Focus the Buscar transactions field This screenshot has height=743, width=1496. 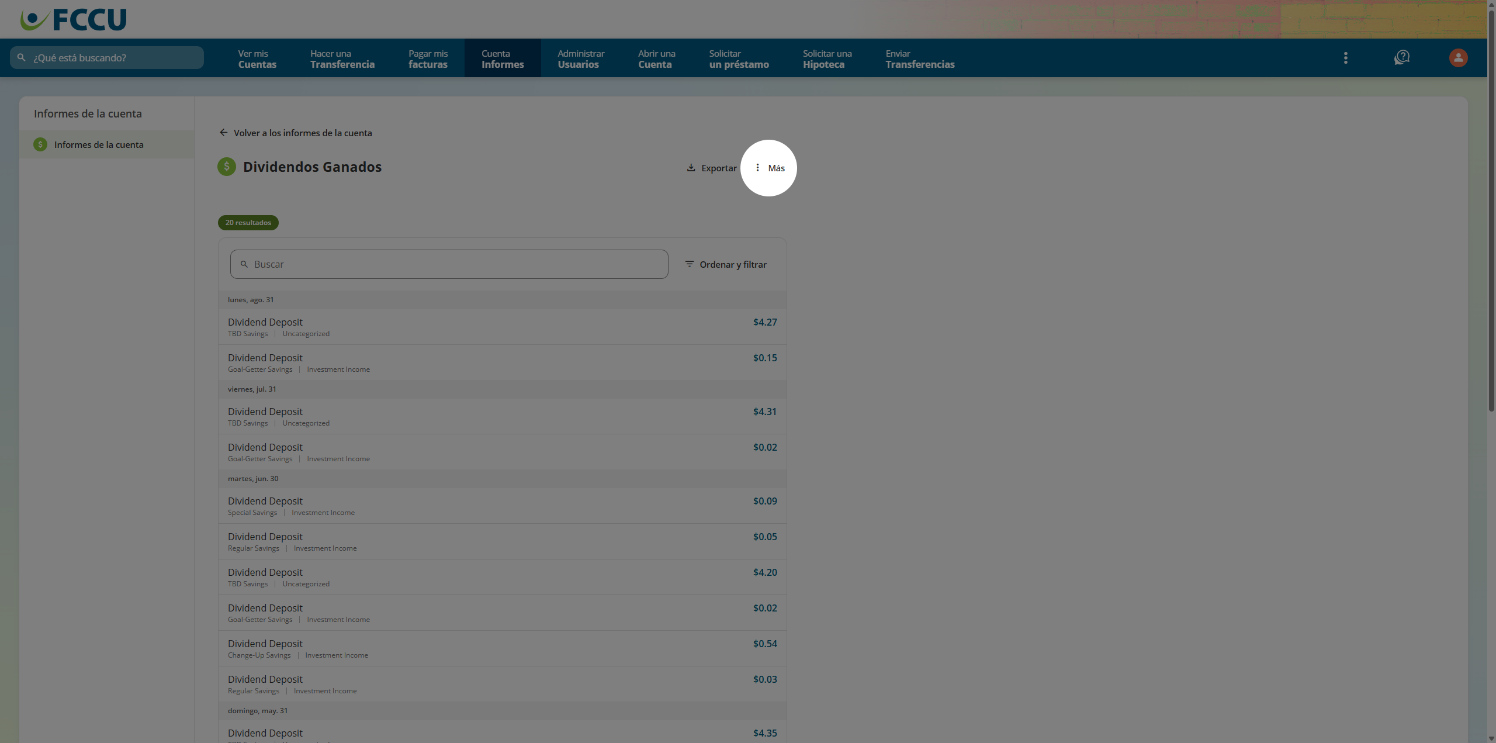pos(449,264)
